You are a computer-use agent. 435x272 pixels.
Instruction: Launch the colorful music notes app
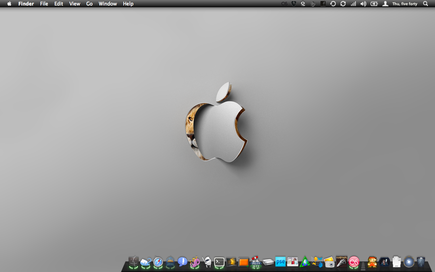(x=317, y=262)
